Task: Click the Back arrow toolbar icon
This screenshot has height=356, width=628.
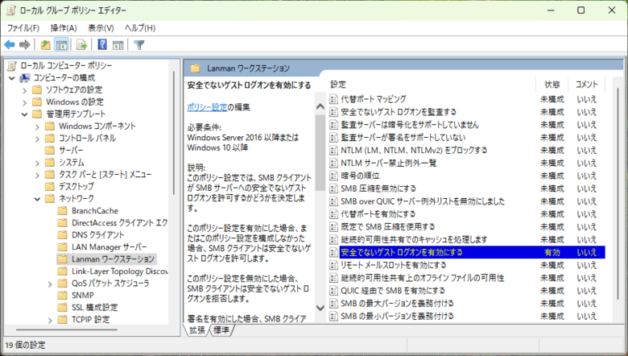Action: click(10, 45)
